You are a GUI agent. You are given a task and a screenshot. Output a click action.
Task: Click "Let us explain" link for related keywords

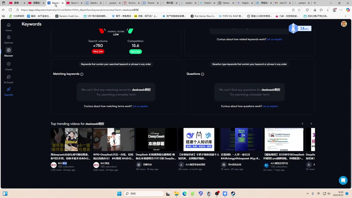point(274,39)
